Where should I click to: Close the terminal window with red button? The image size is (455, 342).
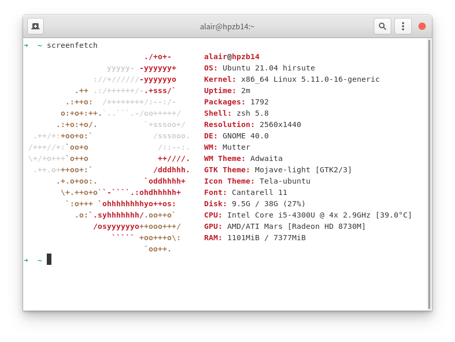click(422, 26)
